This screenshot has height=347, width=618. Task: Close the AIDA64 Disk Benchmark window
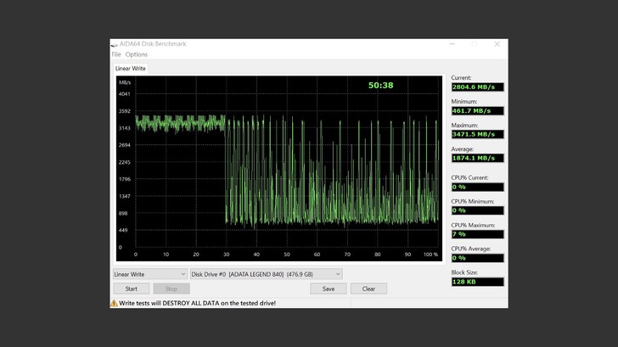tap(497, 44)
